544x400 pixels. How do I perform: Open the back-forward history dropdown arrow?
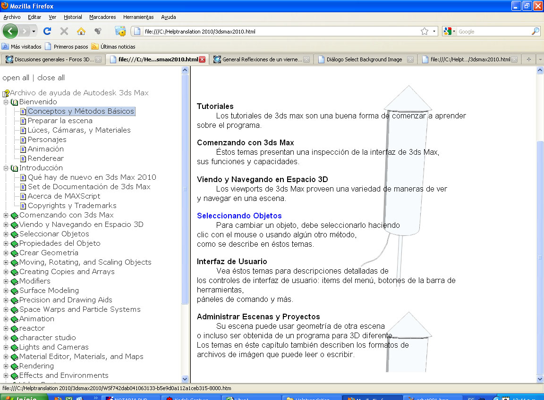[x=34, y=32]
